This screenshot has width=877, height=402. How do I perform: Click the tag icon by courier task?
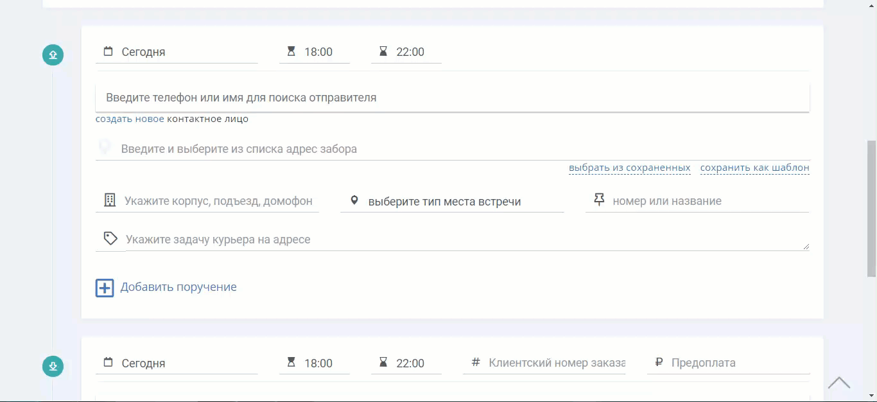pos(110,239)
